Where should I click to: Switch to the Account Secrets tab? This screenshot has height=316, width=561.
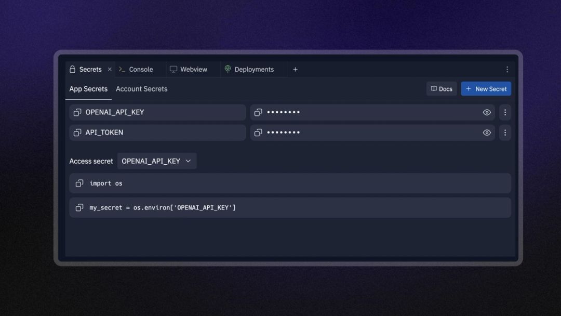pos(141,89)
